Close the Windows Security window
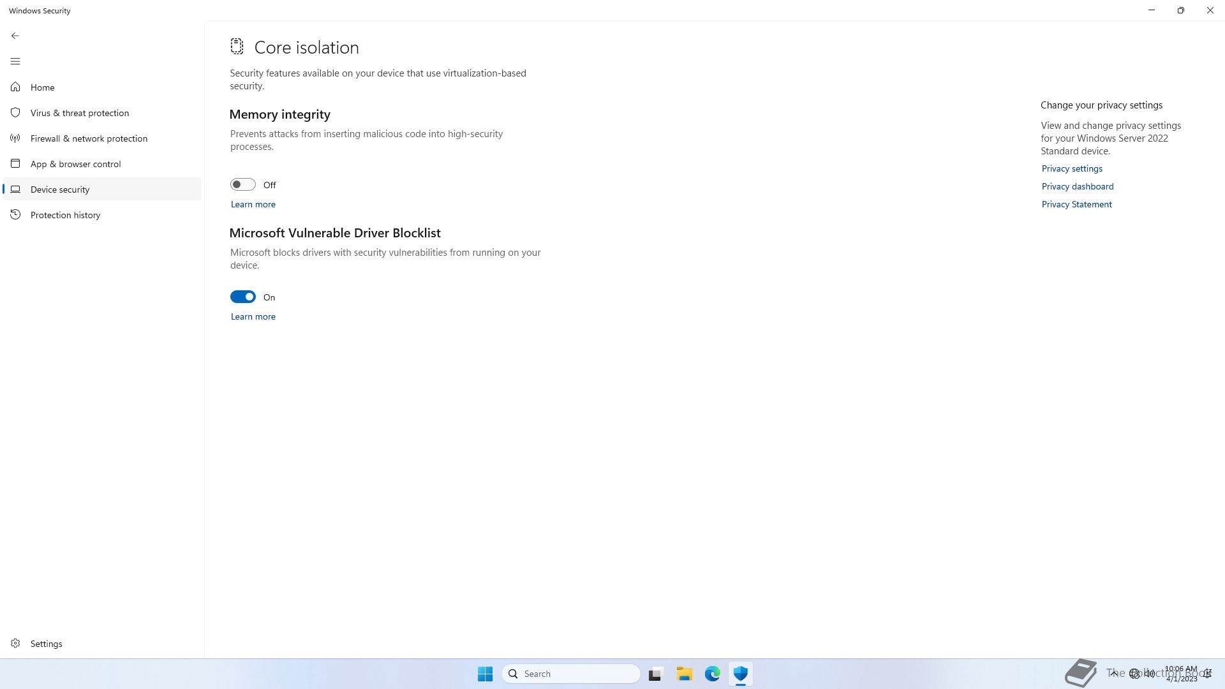Image resolution: width=1225 pixels, height=689 pixels. 1210,10
